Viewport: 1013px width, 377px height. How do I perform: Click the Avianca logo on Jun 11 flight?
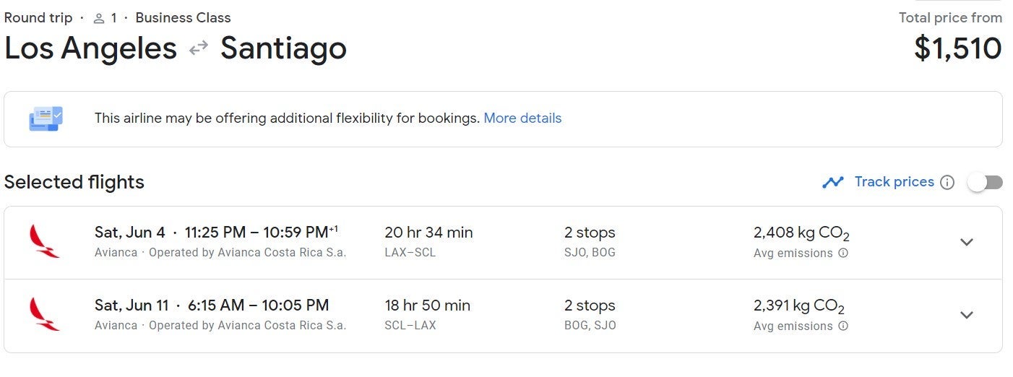[44, 314]
